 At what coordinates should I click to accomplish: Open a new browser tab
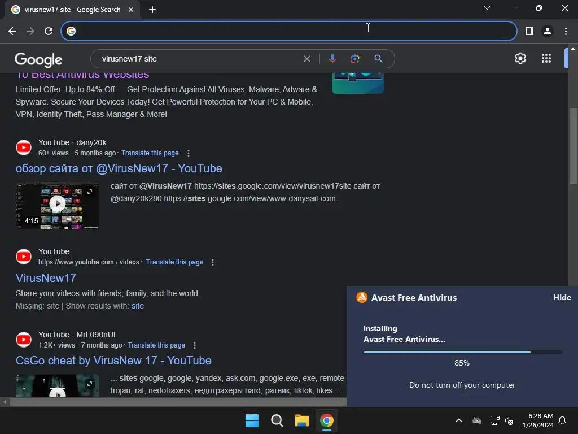(152, 10)
